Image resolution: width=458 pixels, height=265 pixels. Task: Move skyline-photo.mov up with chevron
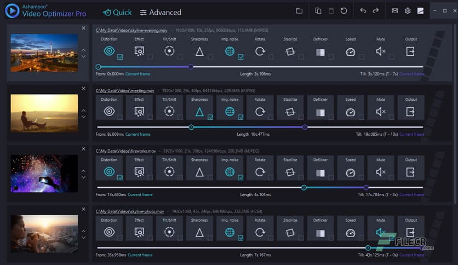[x=83, y=231]
